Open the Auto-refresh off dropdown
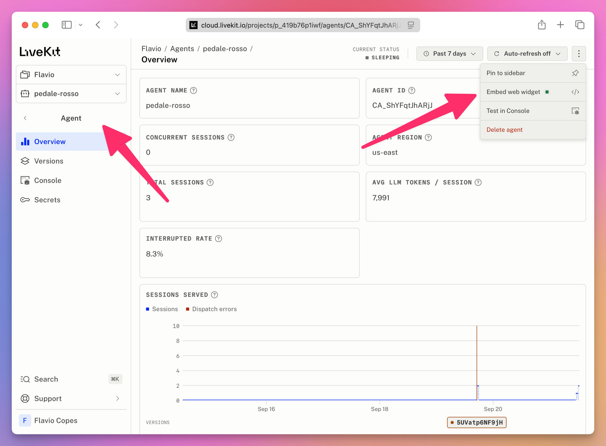 tap(527, 54)
